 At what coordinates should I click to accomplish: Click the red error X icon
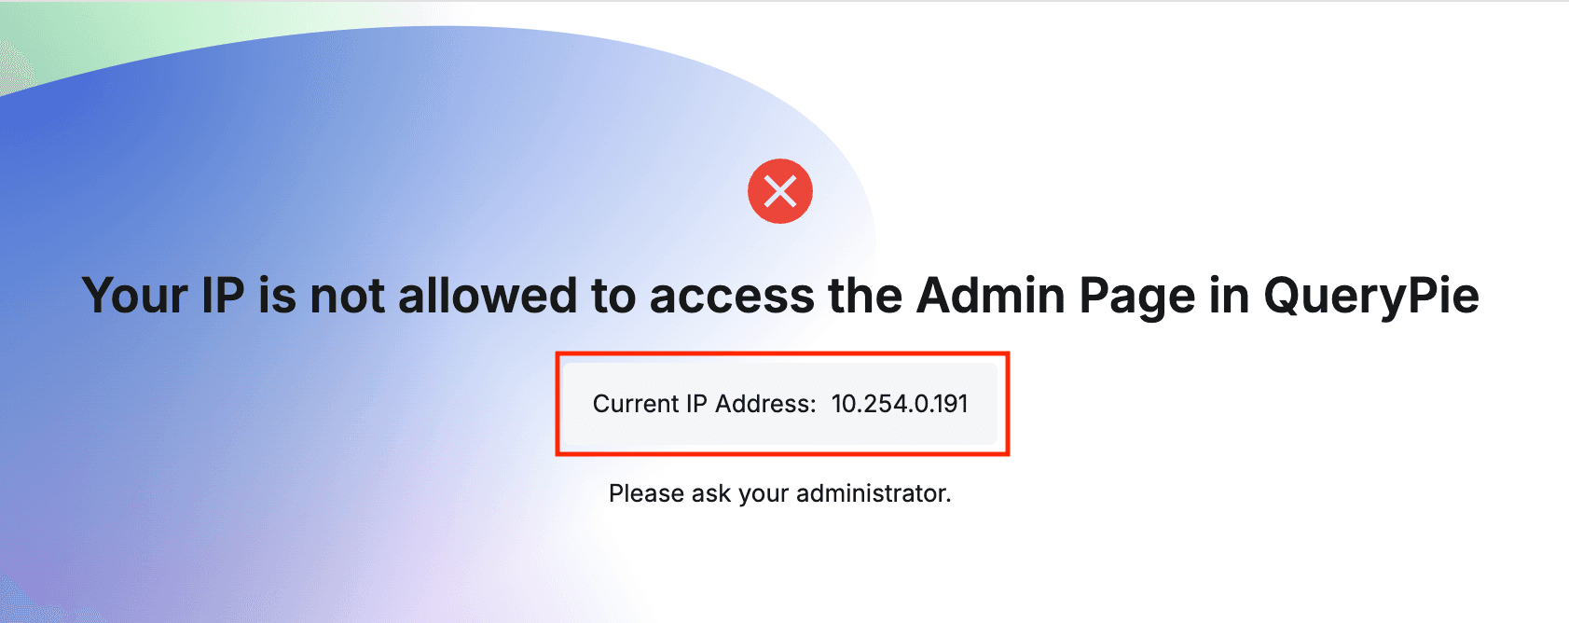pyautogui.click(x=780, y=191)
